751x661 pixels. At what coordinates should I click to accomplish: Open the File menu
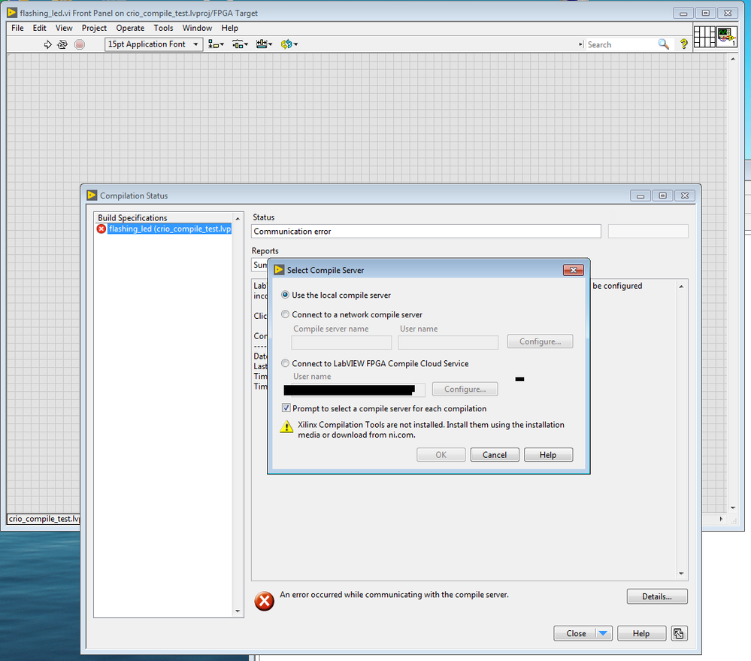click(x=17, y=29)
